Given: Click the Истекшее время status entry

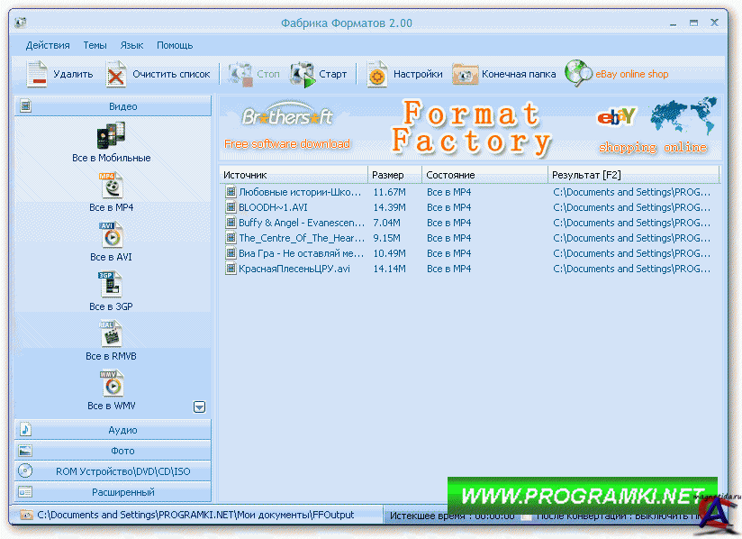Looking at the screenshot, I should (452, 516).
